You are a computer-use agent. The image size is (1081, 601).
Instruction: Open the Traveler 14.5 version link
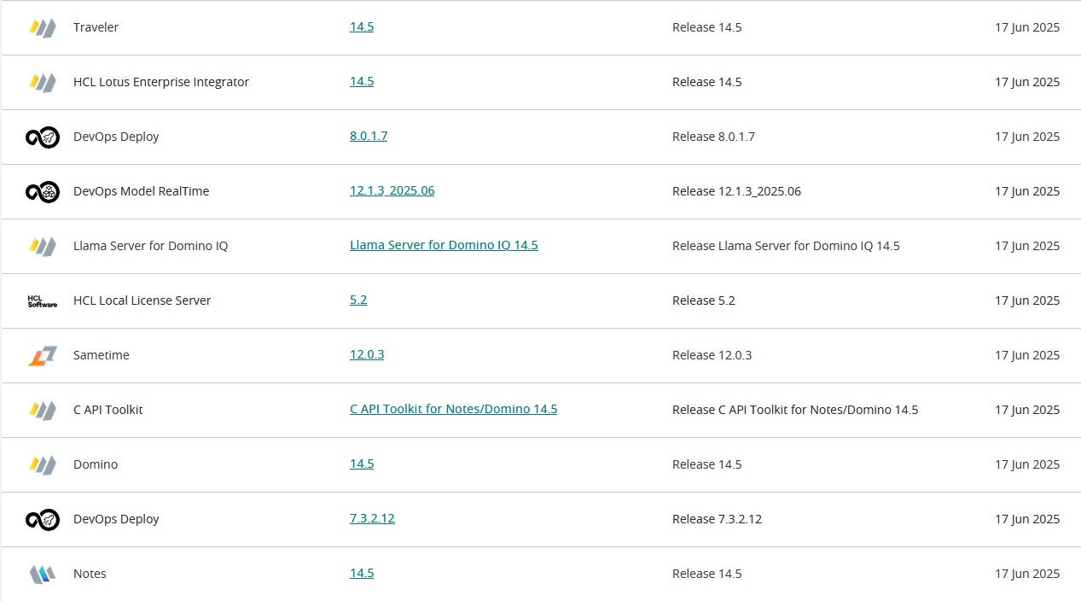pyautogui.click(x=362, y=26)
